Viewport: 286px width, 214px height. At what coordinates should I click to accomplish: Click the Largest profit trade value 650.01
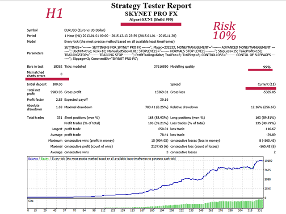pyautogui.click(x=163, y=129)
